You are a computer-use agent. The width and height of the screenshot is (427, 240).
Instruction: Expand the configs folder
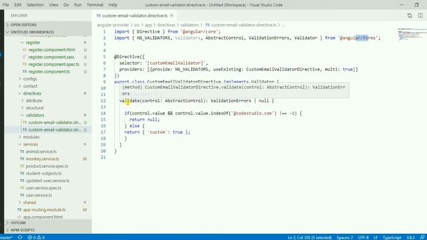click(29, 79)
